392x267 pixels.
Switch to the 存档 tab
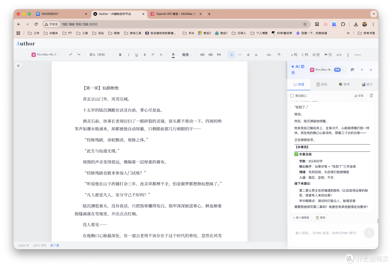322,84
